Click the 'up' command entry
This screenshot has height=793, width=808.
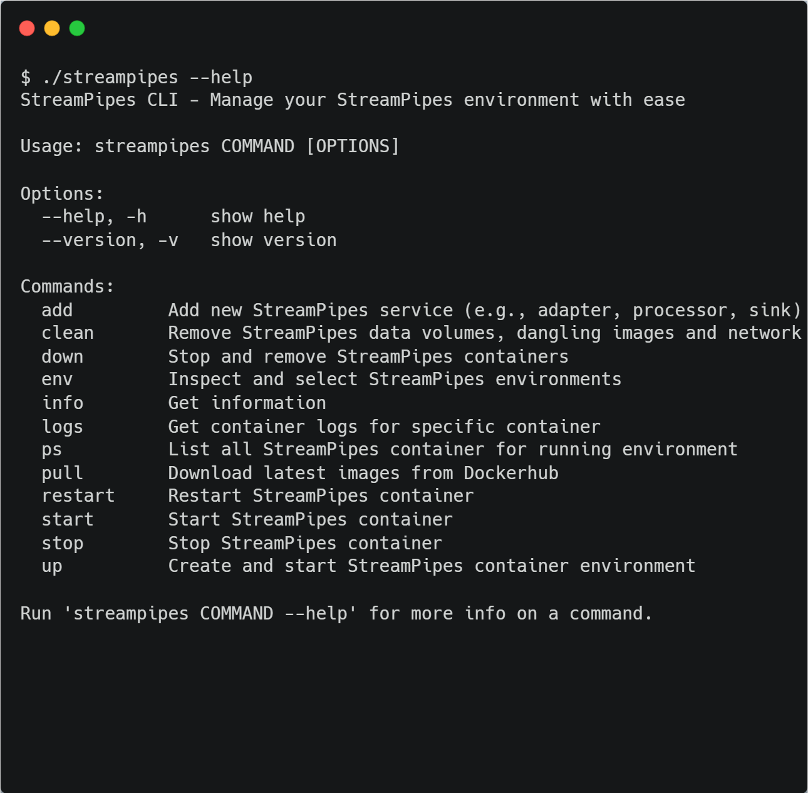(52, 566)
